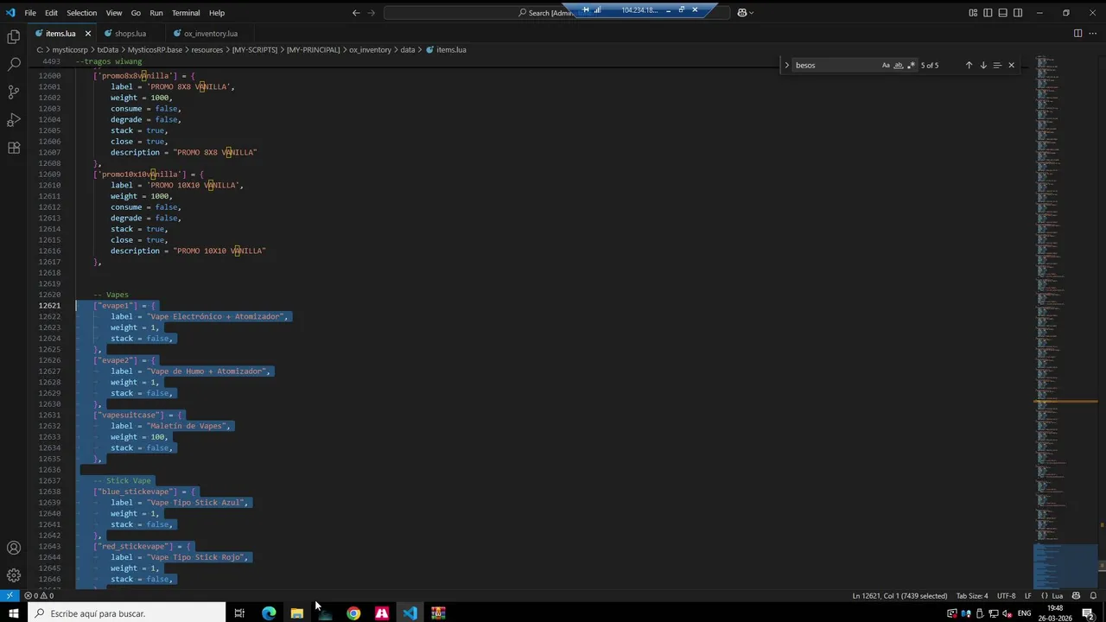
Task: Open the Copilot chat icon in title bar
Action: pos(742,13)
